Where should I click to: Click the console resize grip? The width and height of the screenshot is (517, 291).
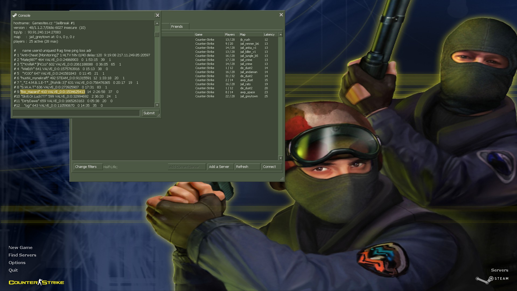(x=159, y=115)
